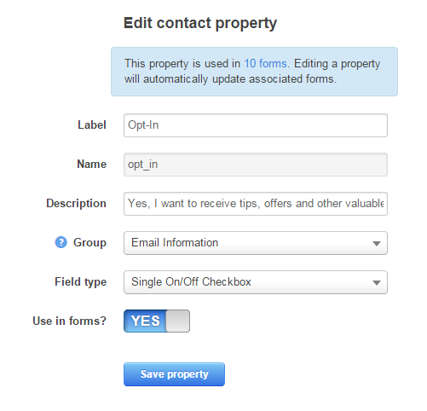The width and height of the screenshot is (427, 411).
Task: Click the Use in forms? caption
Action: [69, 321]
